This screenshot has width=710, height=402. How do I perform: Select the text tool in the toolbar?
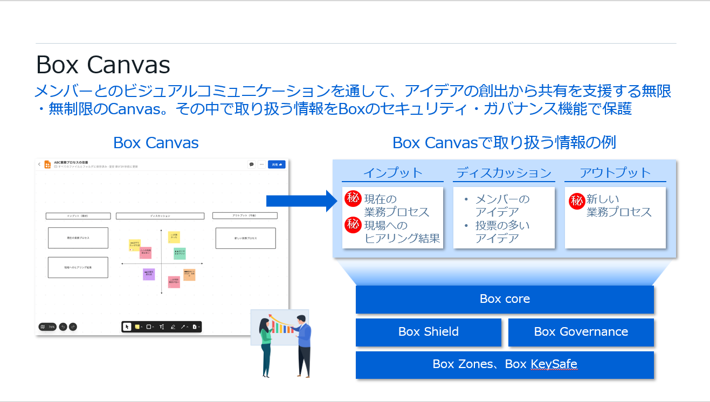[162, 327]
